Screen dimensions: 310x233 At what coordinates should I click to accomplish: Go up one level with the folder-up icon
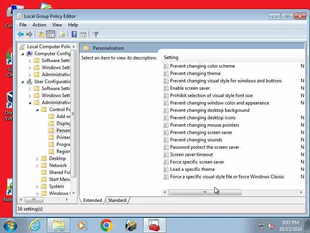[41, 35]
